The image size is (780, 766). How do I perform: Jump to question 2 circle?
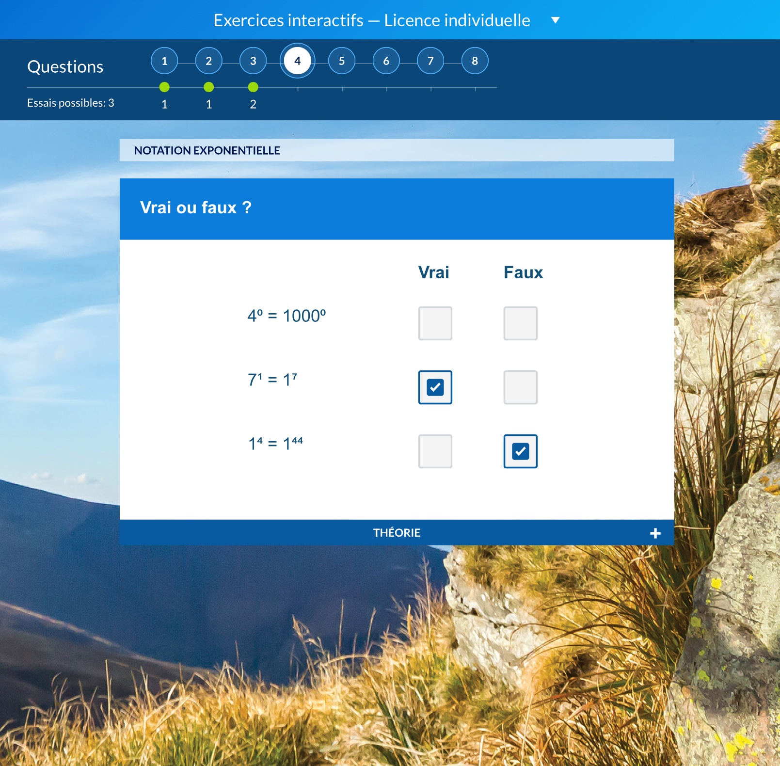click(x=208, y=61)
